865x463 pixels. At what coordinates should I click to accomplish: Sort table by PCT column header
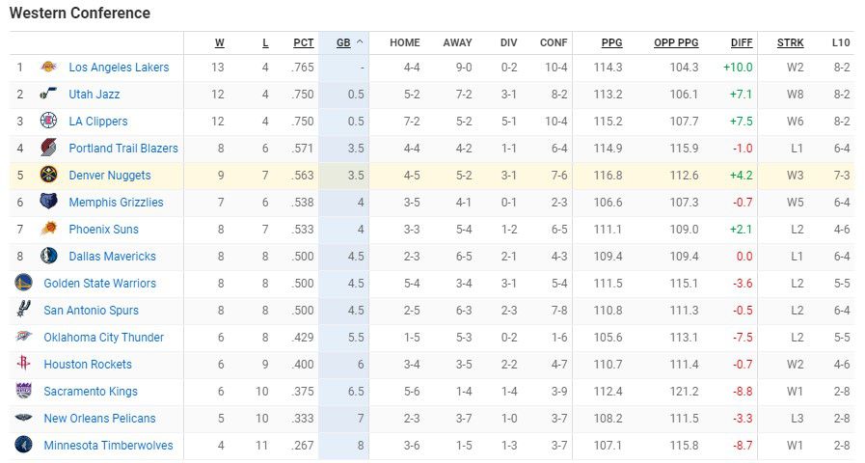pos(304,42)
